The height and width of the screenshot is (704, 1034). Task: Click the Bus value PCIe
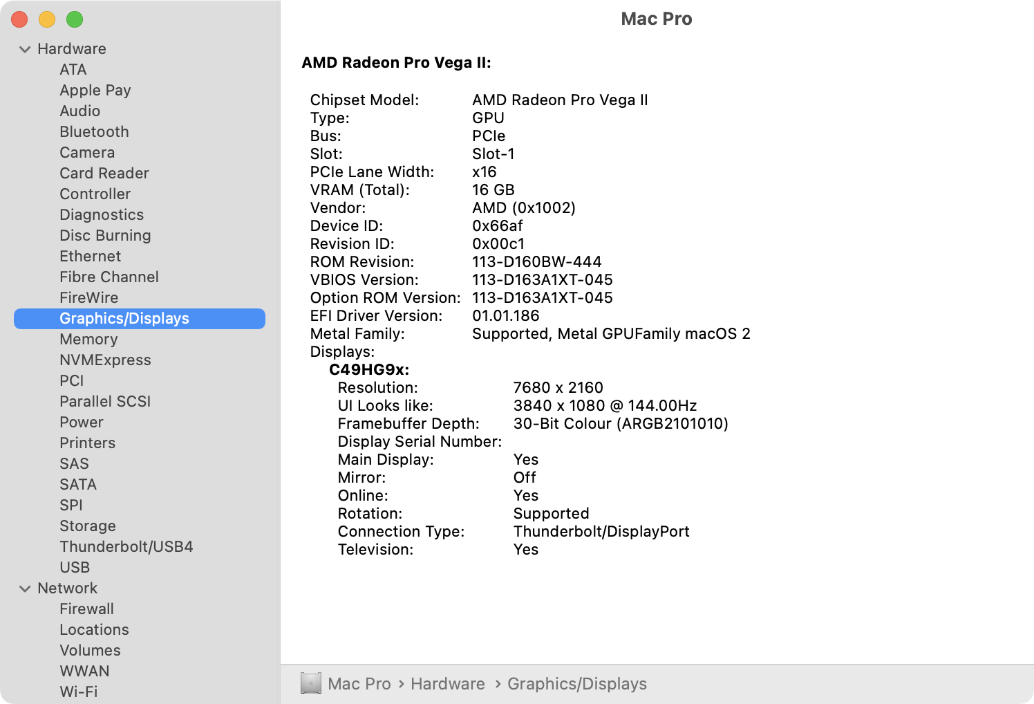(489, 136)
